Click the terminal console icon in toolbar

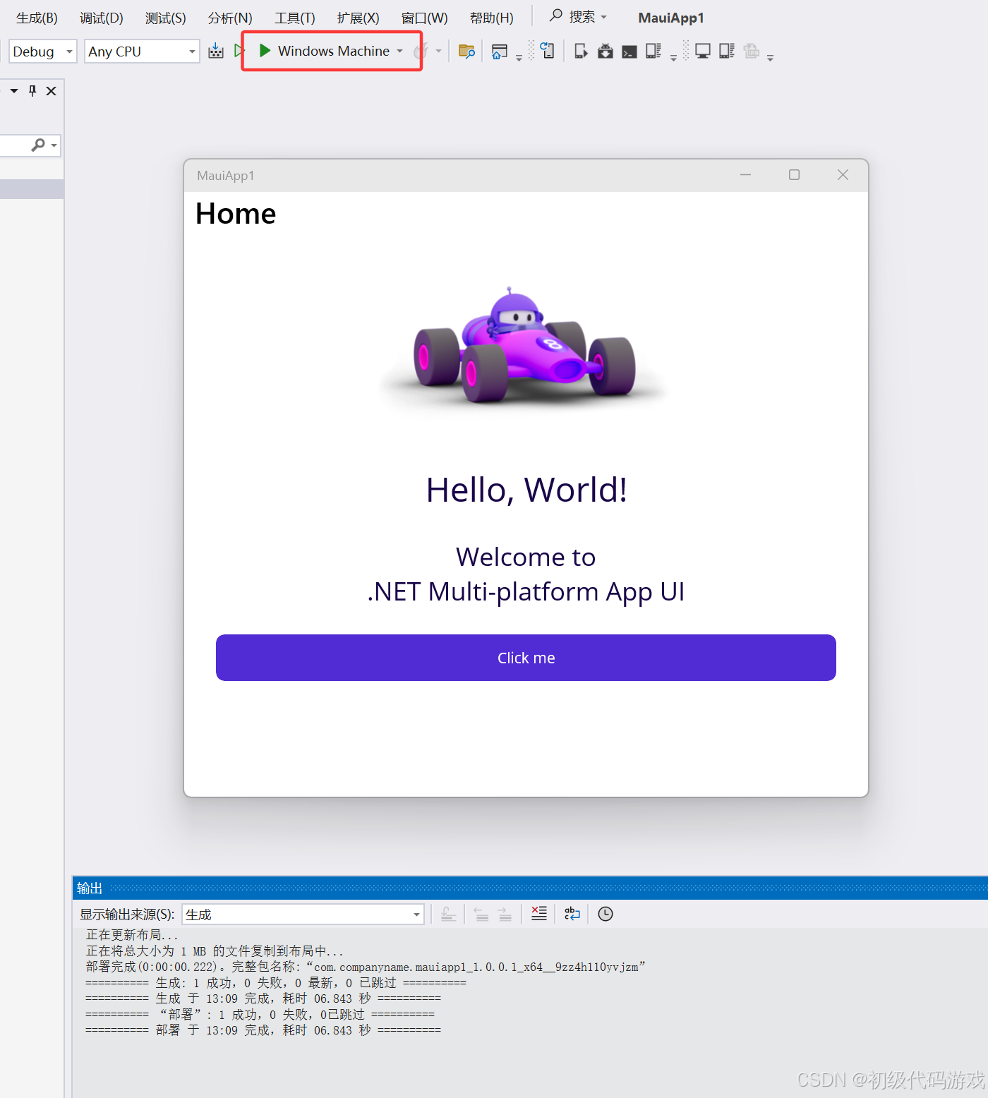(x=629, y=52)
